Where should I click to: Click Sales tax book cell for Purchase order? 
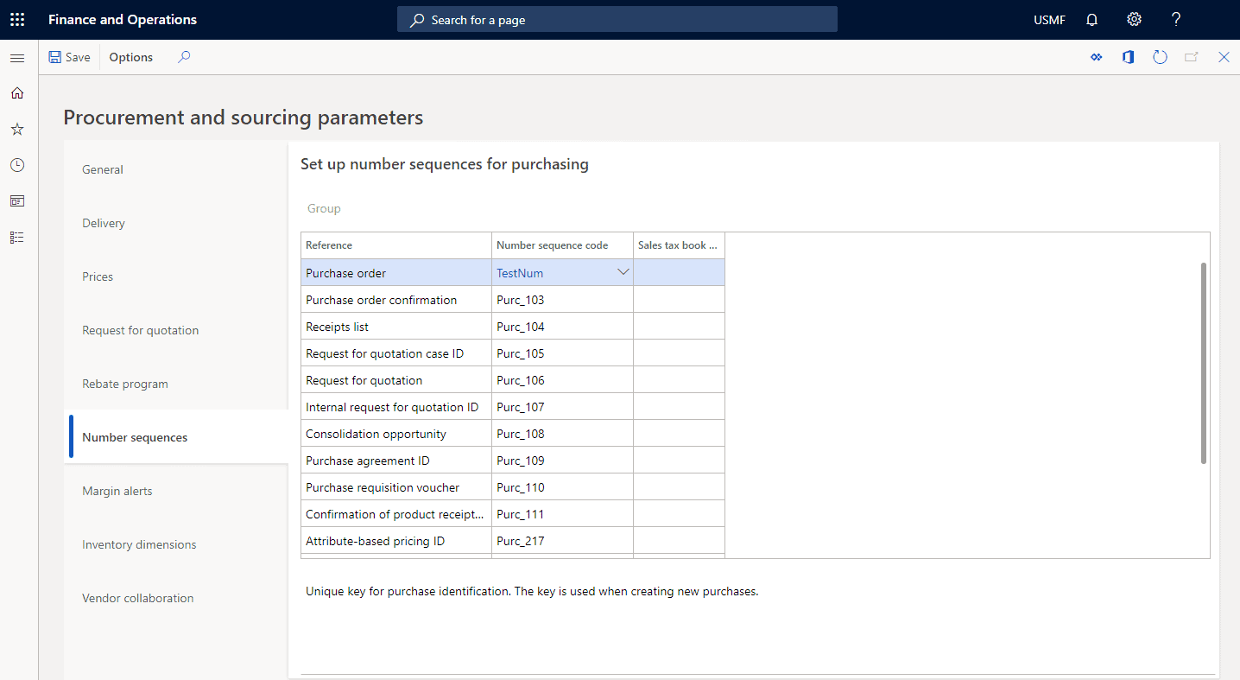coord(679,273)
